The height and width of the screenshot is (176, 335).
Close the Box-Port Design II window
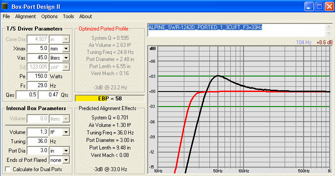(329, 7)
